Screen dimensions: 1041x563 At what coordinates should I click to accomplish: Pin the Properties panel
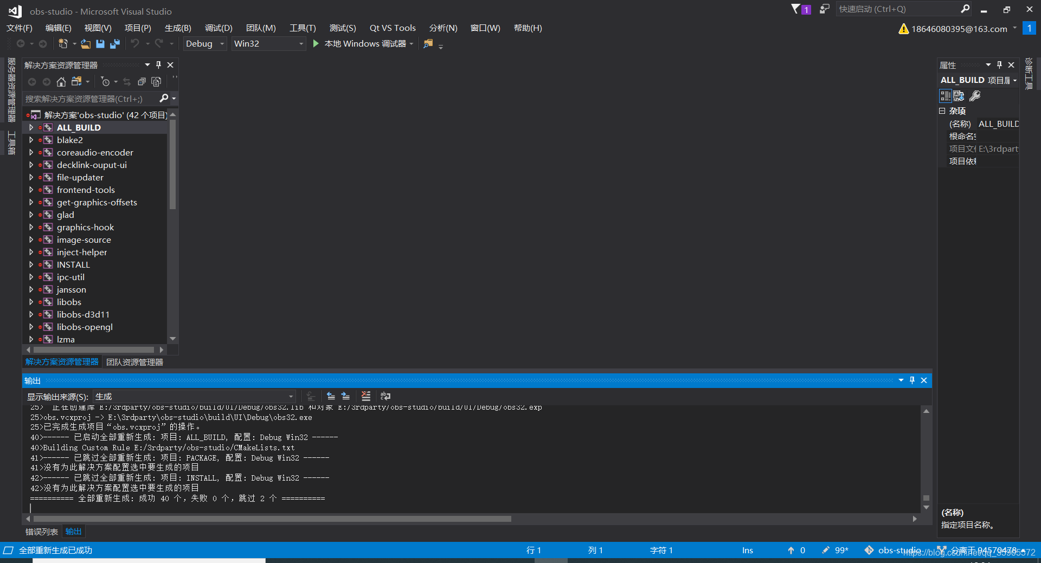click(999, 65)
